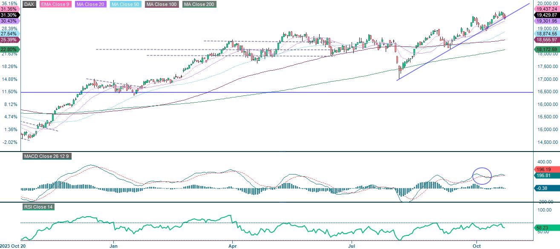
Task: Click the 31.35% percentage tag
Action: pyautogui.click(x=9, y=9)
